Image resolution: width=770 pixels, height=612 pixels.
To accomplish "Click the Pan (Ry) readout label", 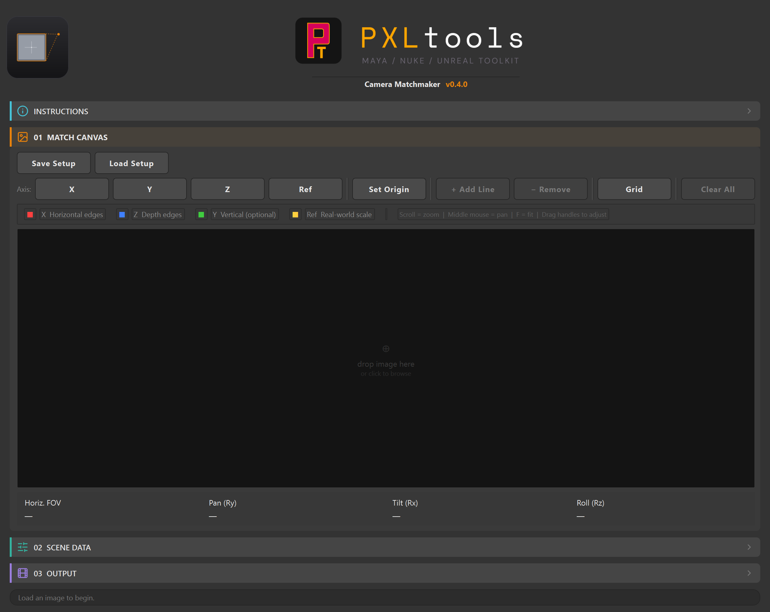I will click(223, 503).
